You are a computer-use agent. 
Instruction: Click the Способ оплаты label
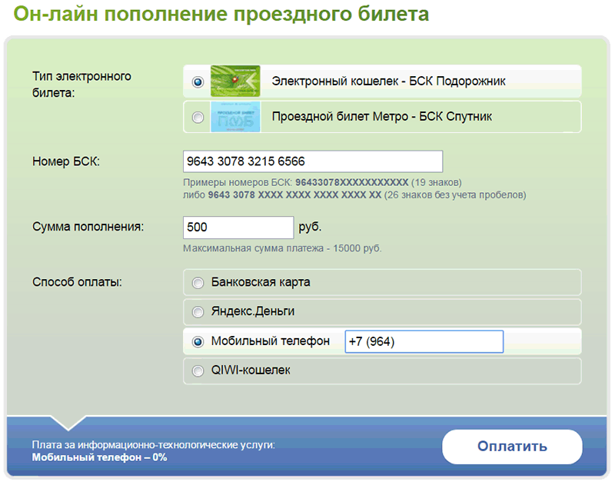tap(78, 282)
